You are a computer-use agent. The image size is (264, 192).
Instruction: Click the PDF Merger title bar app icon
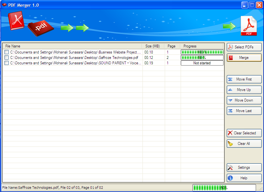point(4,5)
